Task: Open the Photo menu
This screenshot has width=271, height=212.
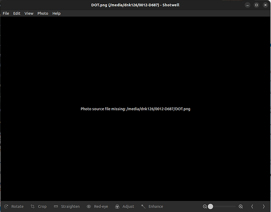Action: point(43,14)
